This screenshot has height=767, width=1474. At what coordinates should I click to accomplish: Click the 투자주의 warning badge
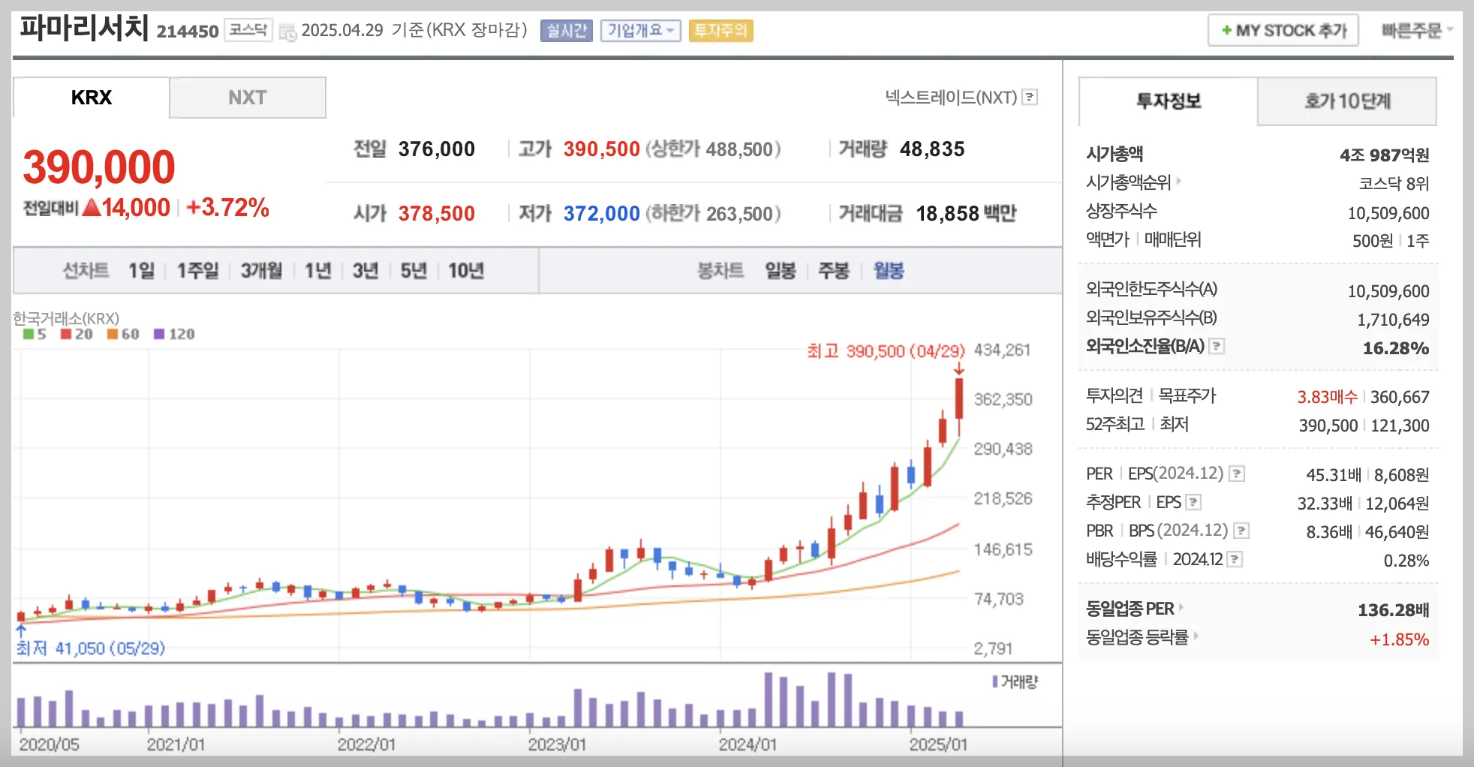coord(720,31)
